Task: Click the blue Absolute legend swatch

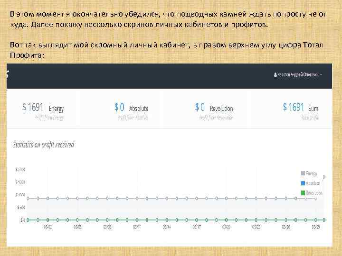Action: [303, 183]
